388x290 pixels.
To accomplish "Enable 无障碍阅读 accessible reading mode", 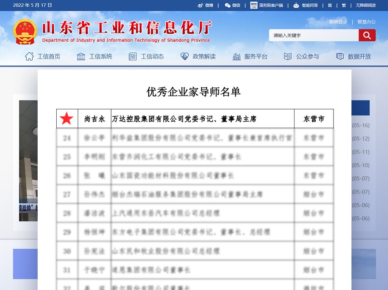I will coord(365,5).
